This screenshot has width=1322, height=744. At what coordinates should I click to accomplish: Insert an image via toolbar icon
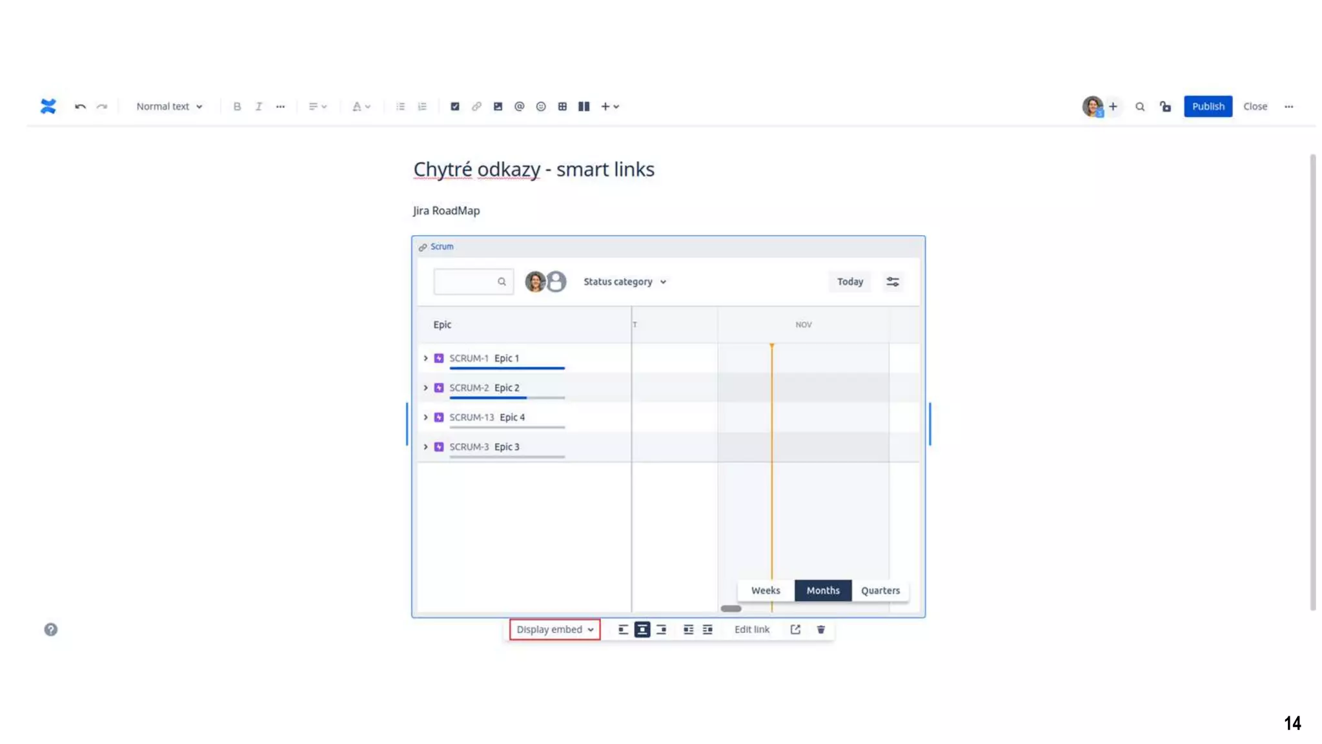[x=498, y=107]
